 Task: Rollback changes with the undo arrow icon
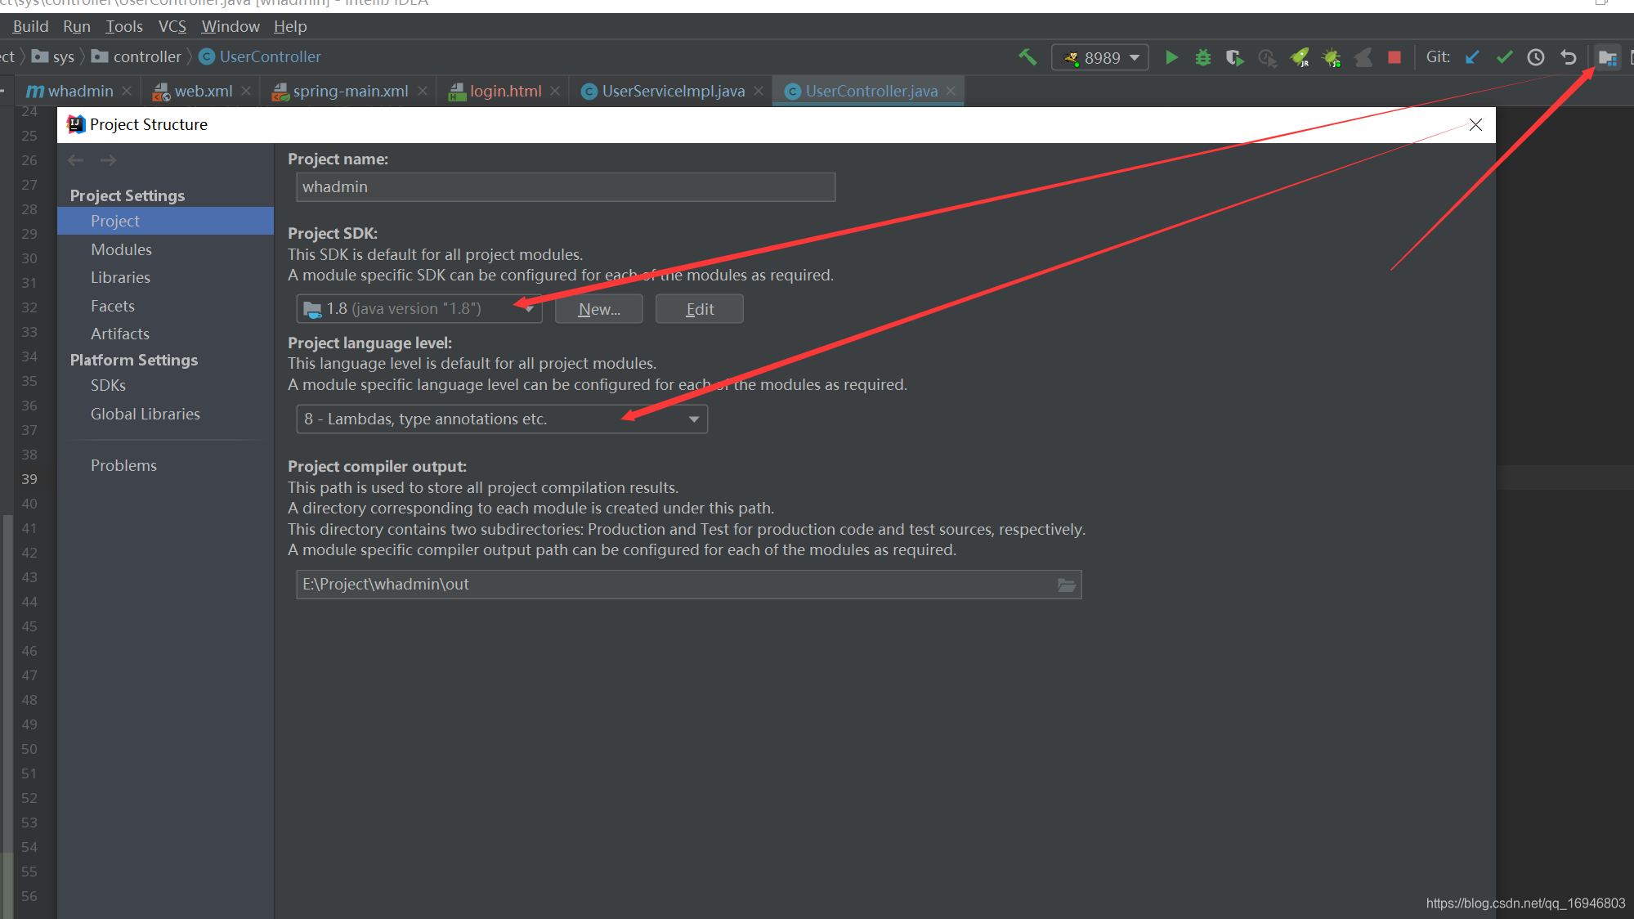coord(1567,57)
